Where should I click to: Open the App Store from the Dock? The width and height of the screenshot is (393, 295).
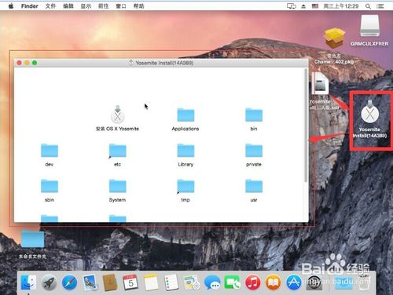[293, 282]
